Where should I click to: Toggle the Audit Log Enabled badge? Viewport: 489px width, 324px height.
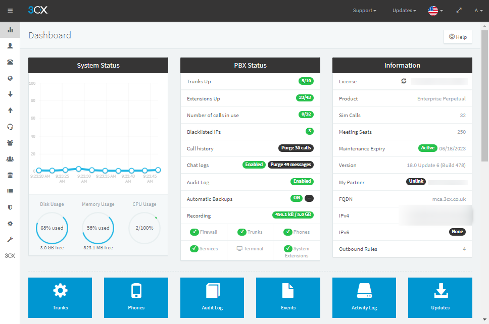click(x=302, y=181)
